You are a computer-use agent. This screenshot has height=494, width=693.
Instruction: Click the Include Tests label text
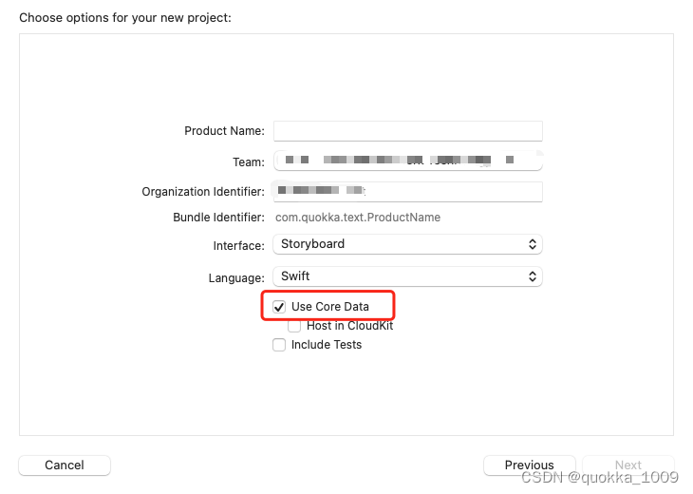(x=326, y=345)
